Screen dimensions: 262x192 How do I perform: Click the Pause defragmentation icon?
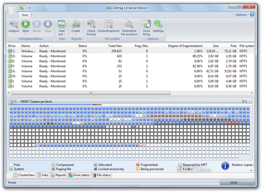pyautogui.click(x=36, y=24)
